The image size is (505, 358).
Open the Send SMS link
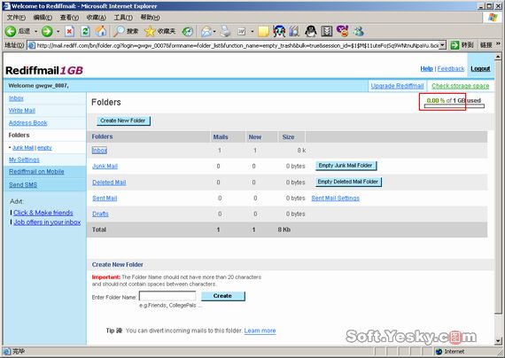[23, 185]
